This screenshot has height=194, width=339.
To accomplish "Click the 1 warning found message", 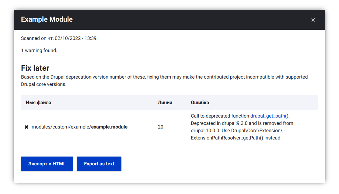I will click(39, 51).
